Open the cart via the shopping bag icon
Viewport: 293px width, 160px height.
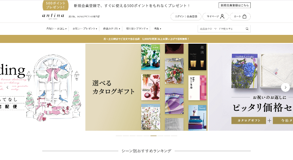click(x=244, y=16)
